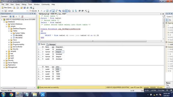Viewport: 173px width, 97px height.
Task: Switch to the Results tab
Action: tap(42, 44)
